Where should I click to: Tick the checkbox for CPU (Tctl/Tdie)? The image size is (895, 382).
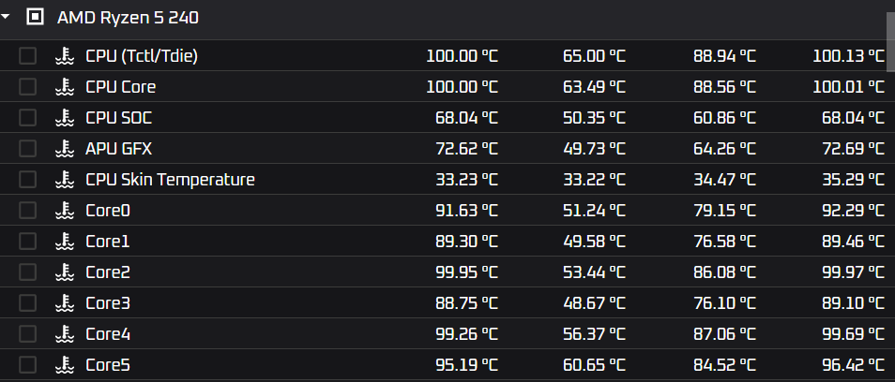click(x=27, y=56)
